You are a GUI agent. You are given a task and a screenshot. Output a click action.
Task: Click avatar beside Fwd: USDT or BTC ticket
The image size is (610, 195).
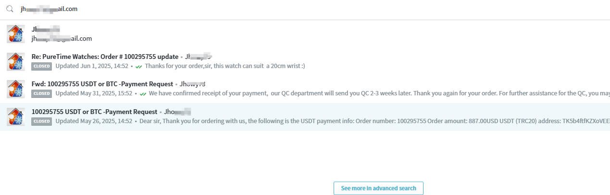point(16,89)
